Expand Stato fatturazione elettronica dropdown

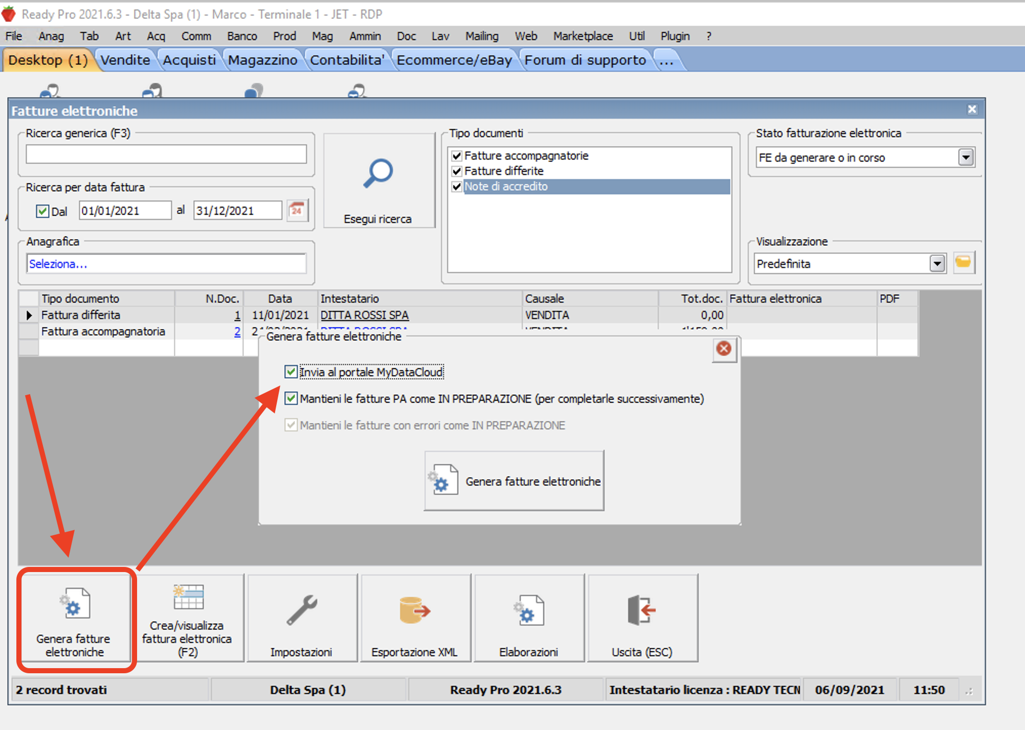(x=966, y=157)
